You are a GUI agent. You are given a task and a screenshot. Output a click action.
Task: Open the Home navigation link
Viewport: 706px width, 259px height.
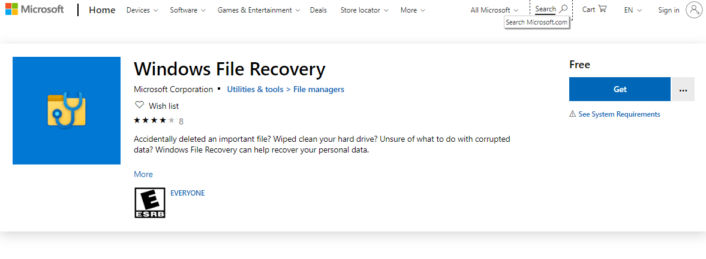pyautogui.click(x=102, y=10)
